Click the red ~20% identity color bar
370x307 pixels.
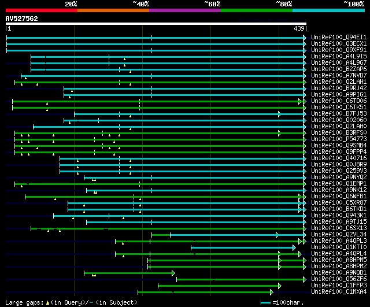tap(42, 10)
